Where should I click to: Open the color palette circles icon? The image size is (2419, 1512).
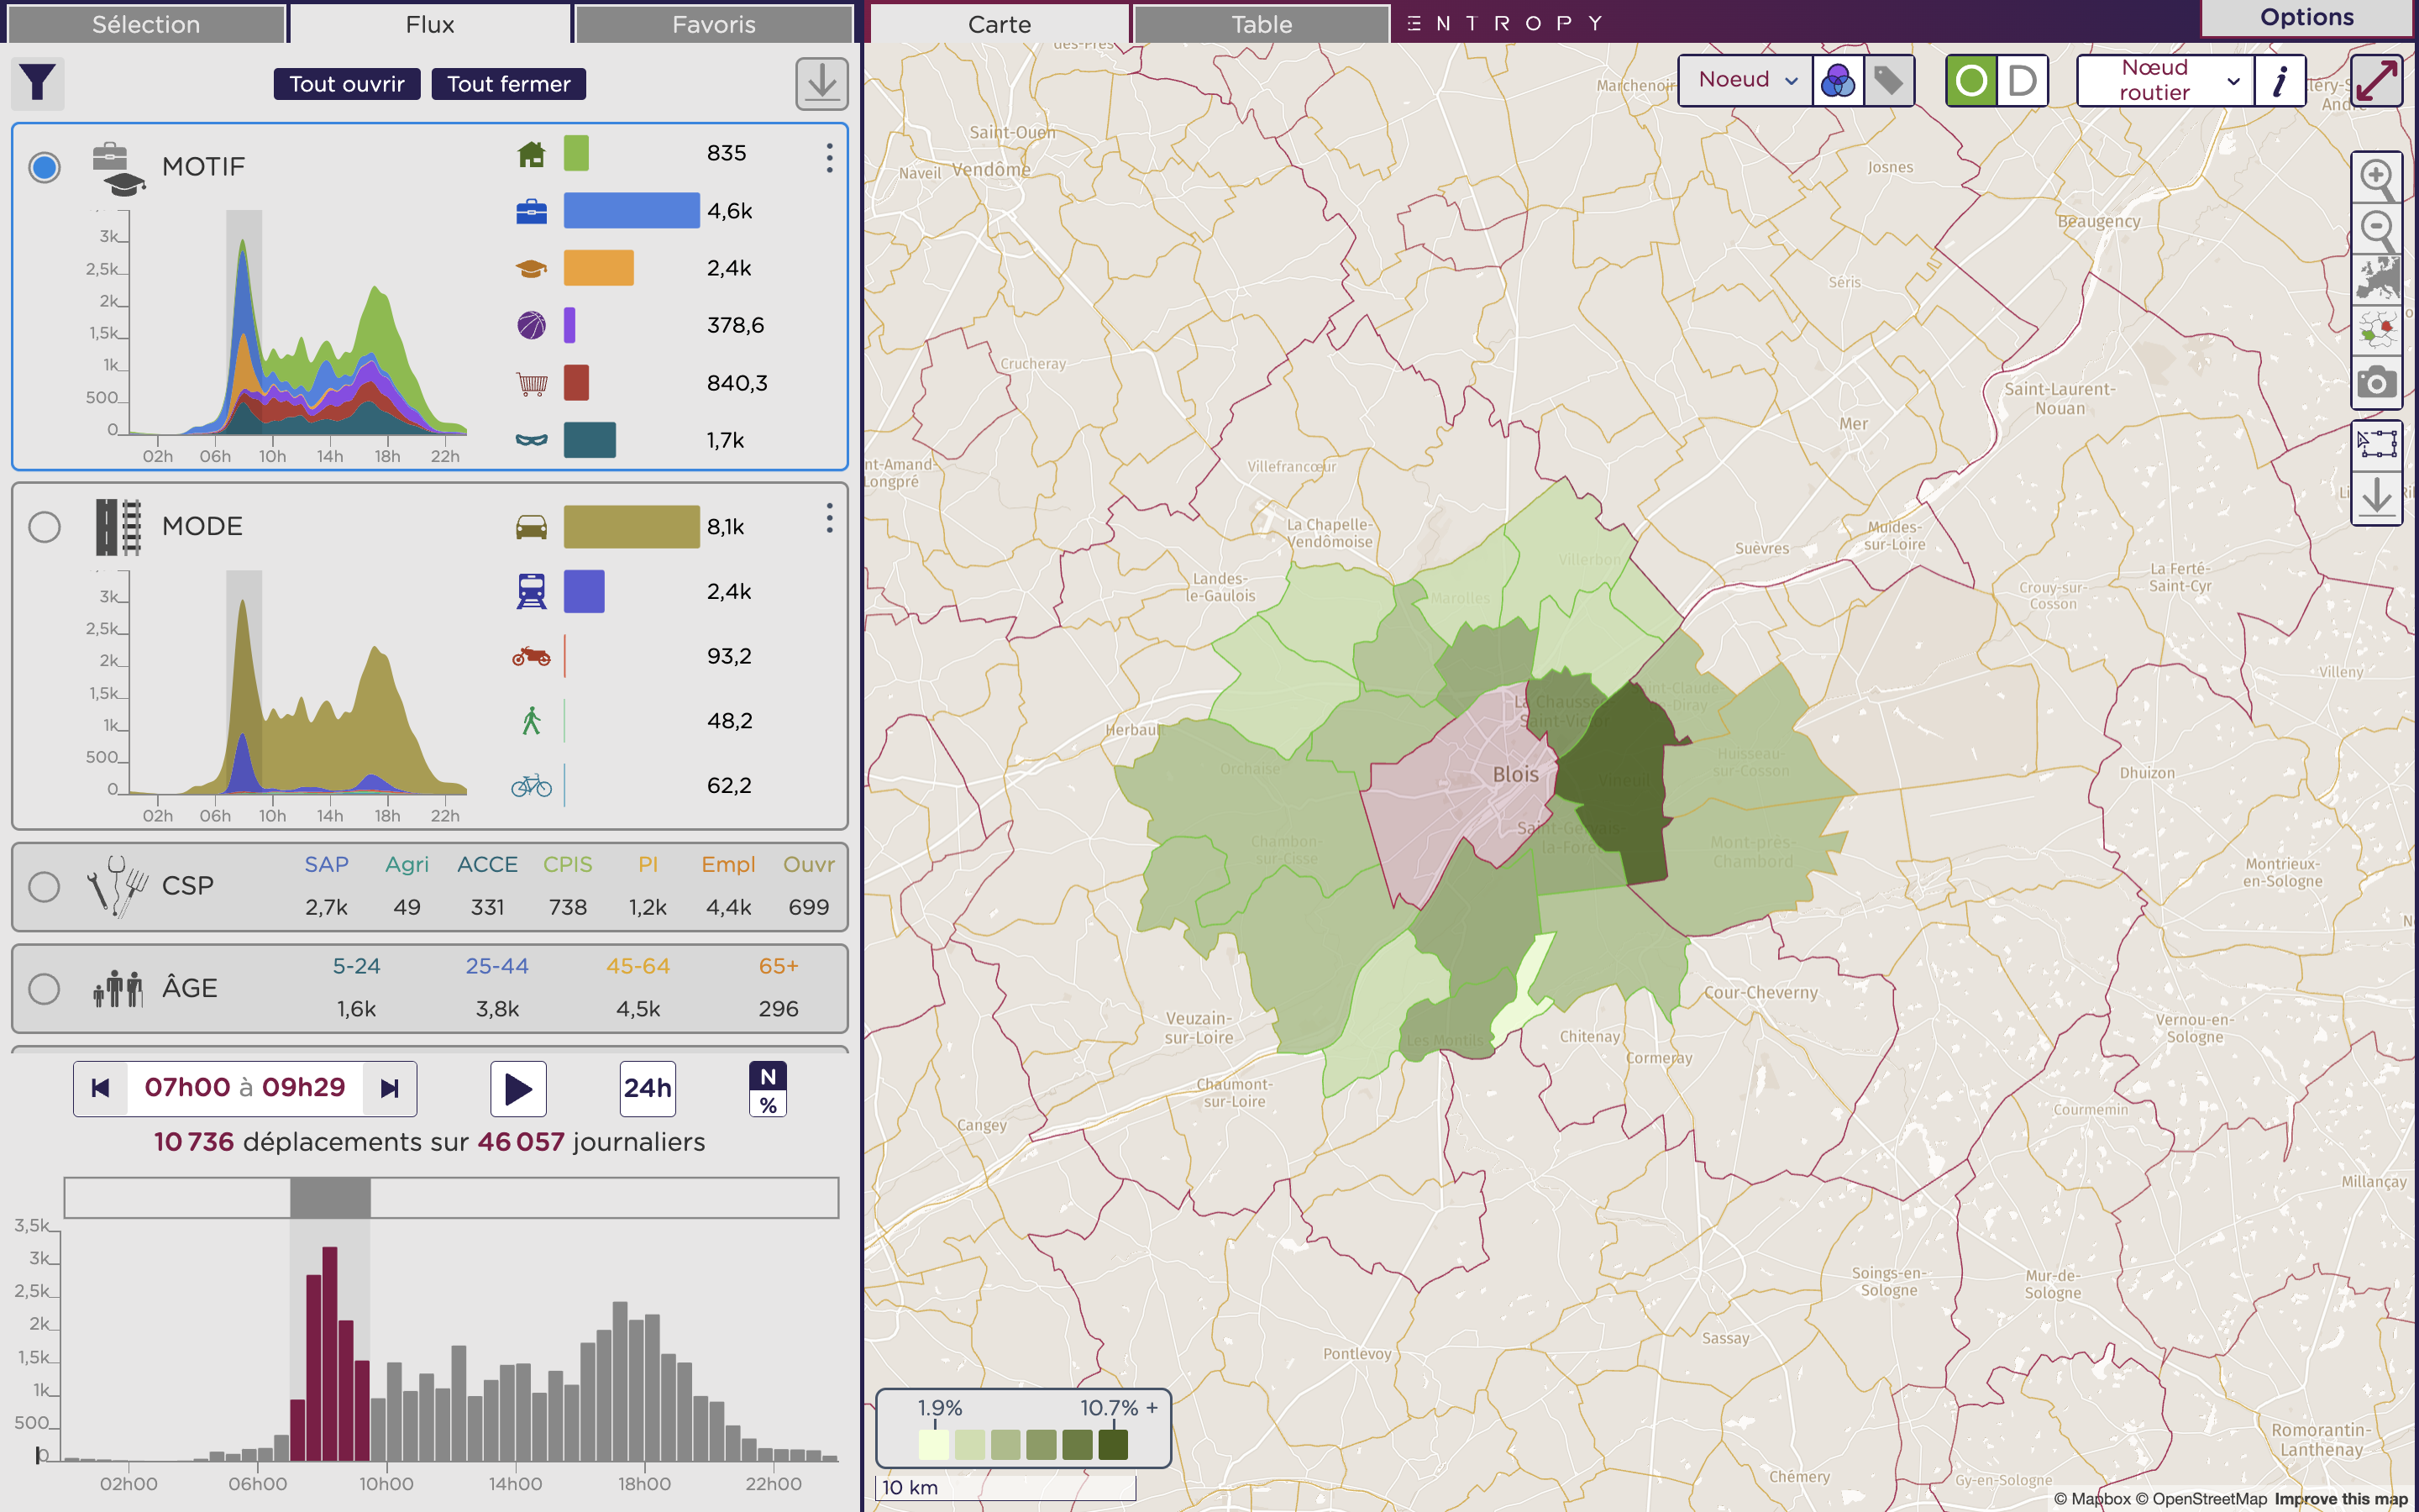coord(1837,80)
